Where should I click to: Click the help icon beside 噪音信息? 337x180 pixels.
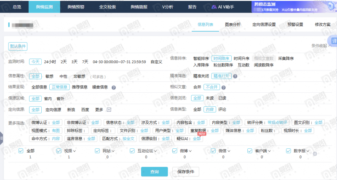pyautogui.click(x=114, y=88)
